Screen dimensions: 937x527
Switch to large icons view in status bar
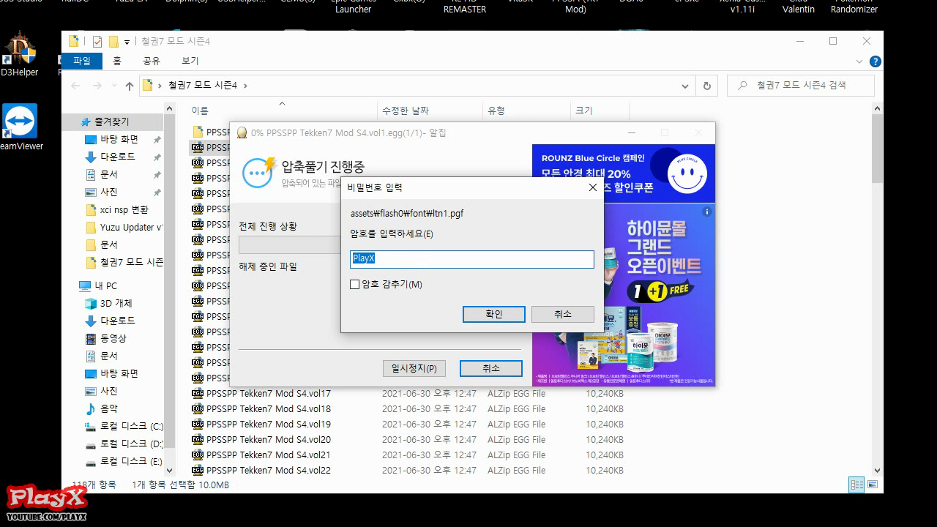coord(873,485)
